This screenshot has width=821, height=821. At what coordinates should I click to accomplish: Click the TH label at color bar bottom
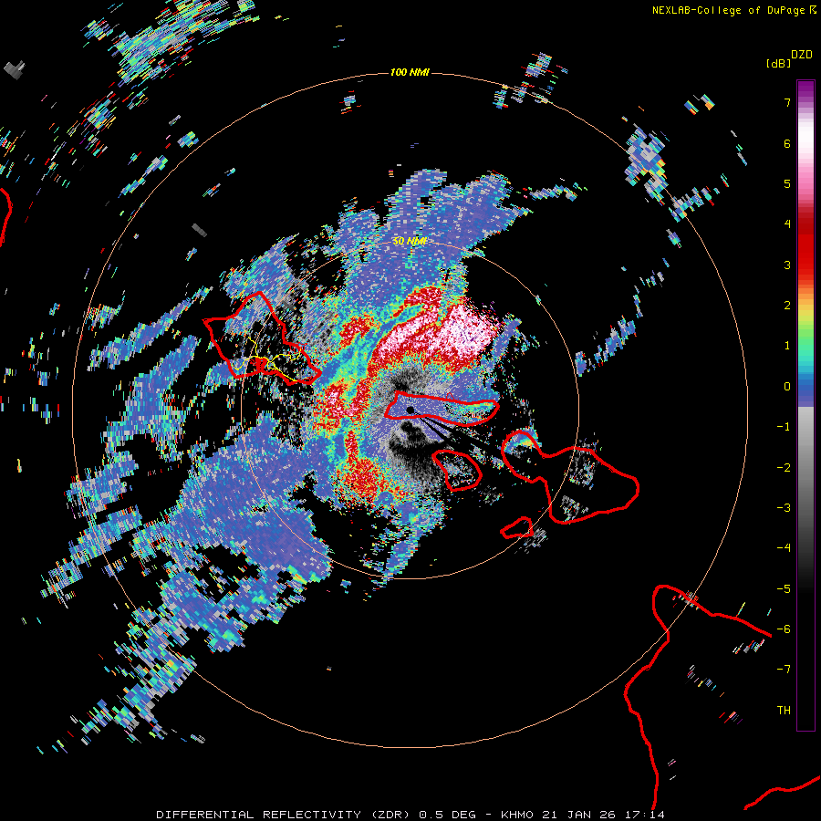[x=784, y=711]
